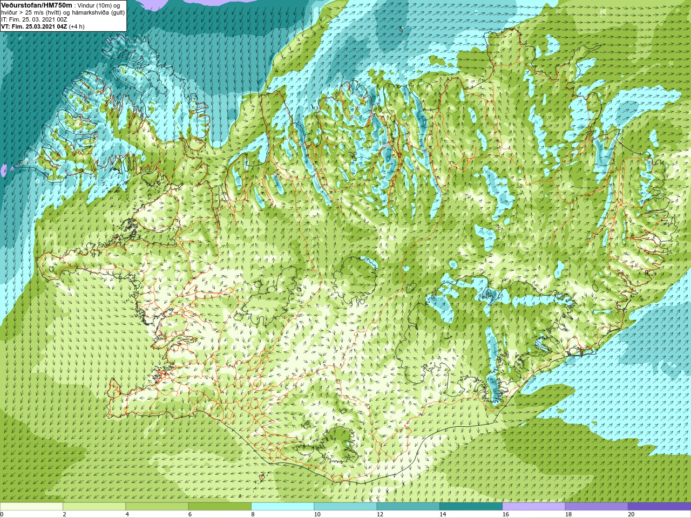Pick the teal 12–14 legend swatch

408,507
